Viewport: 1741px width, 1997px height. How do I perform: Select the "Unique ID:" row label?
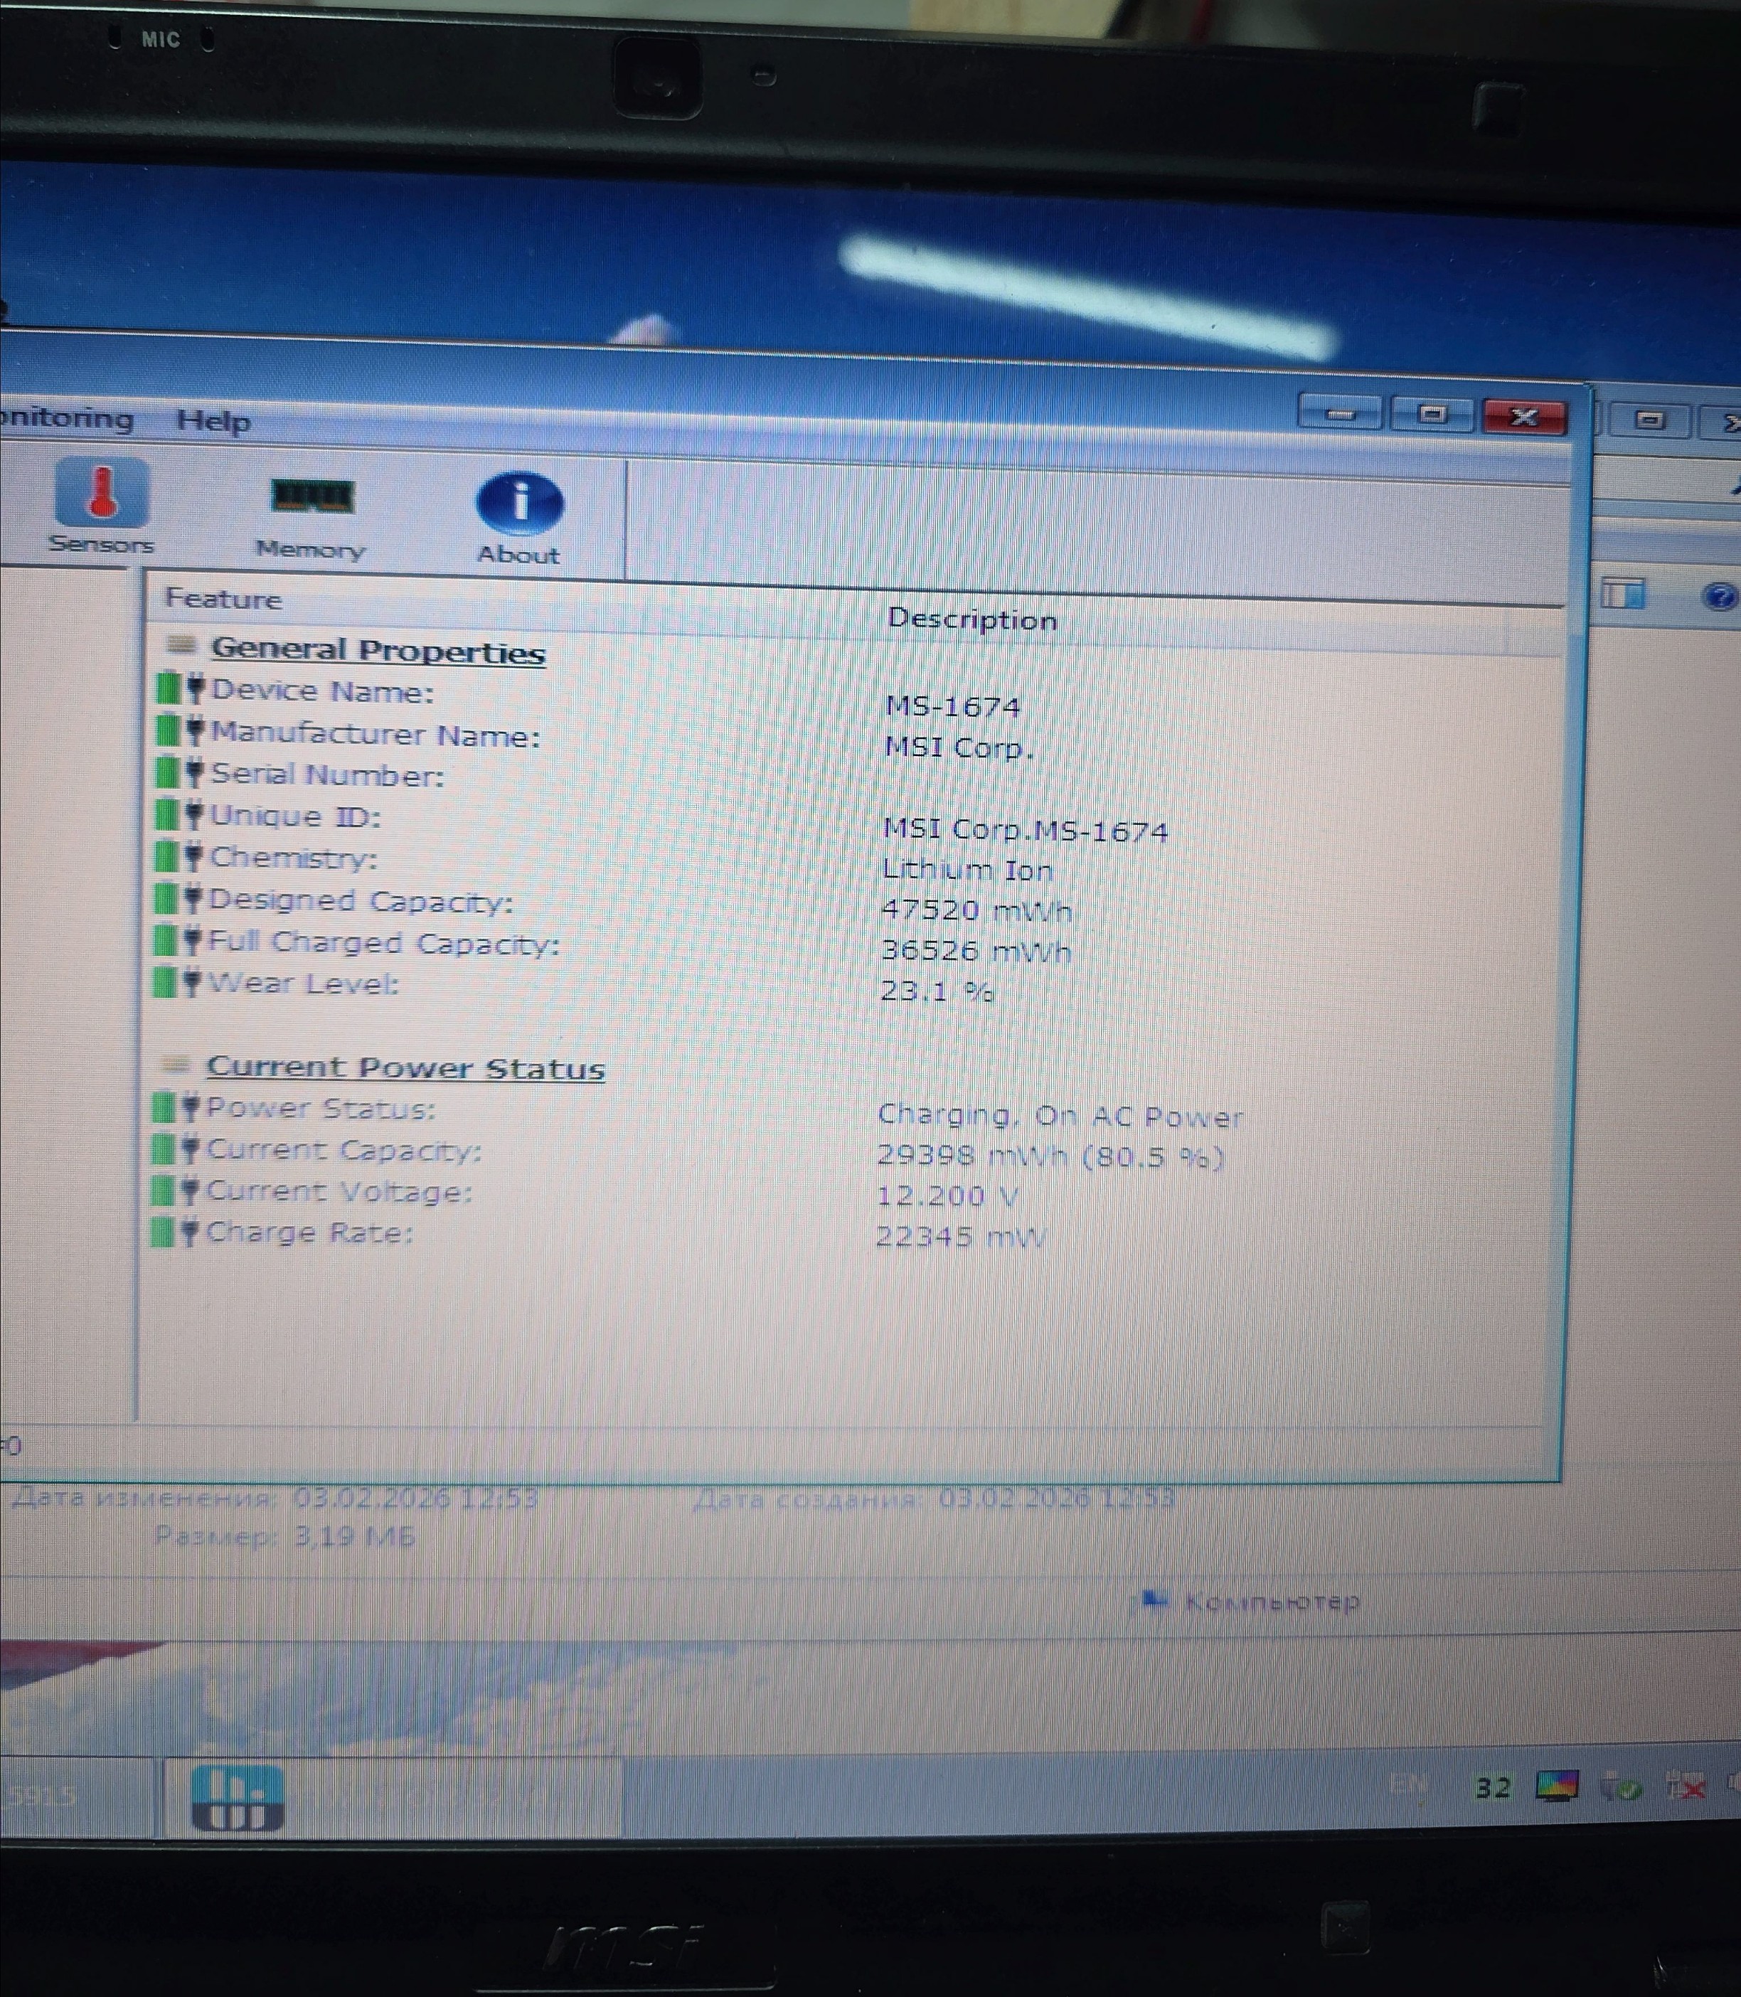[295, 816]
